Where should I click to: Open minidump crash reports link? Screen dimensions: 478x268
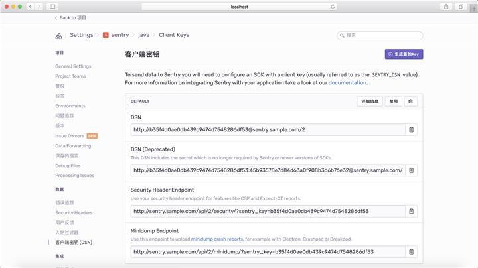[217, 239]
